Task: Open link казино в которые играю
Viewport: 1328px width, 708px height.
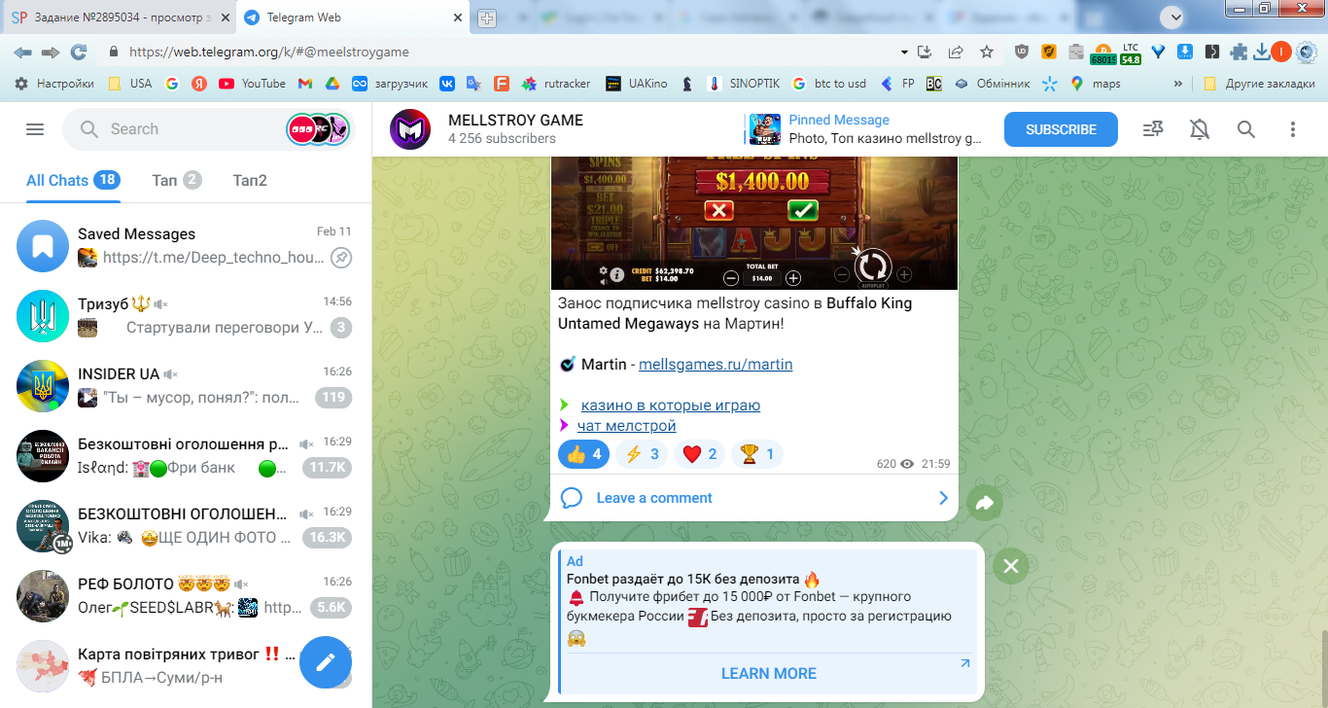Action: tap(671, 406)
